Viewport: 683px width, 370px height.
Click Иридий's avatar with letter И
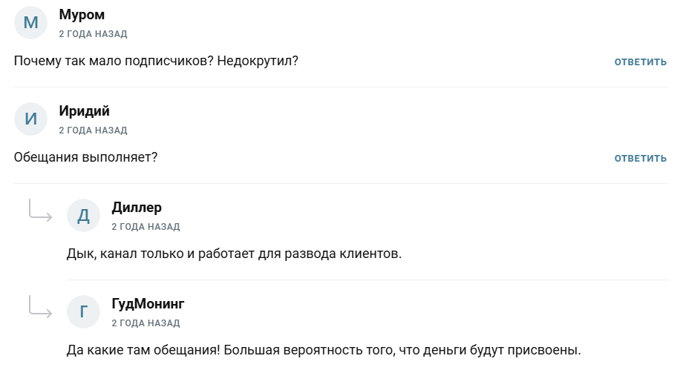tap(31, 119)
